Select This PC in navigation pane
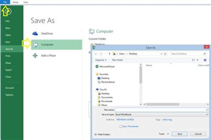Viewport: 211px width, 140px height. point(101,90)
